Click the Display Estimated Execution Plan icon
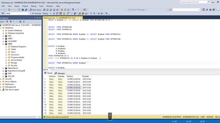The image size is (220, 123). point(57,14)
